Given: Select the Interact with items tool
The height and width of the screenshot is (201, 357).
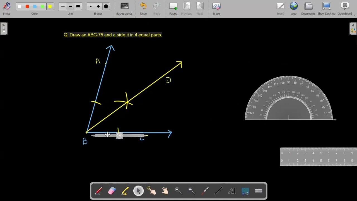Looking at the screenshot, I should click(x=152, y=191).
